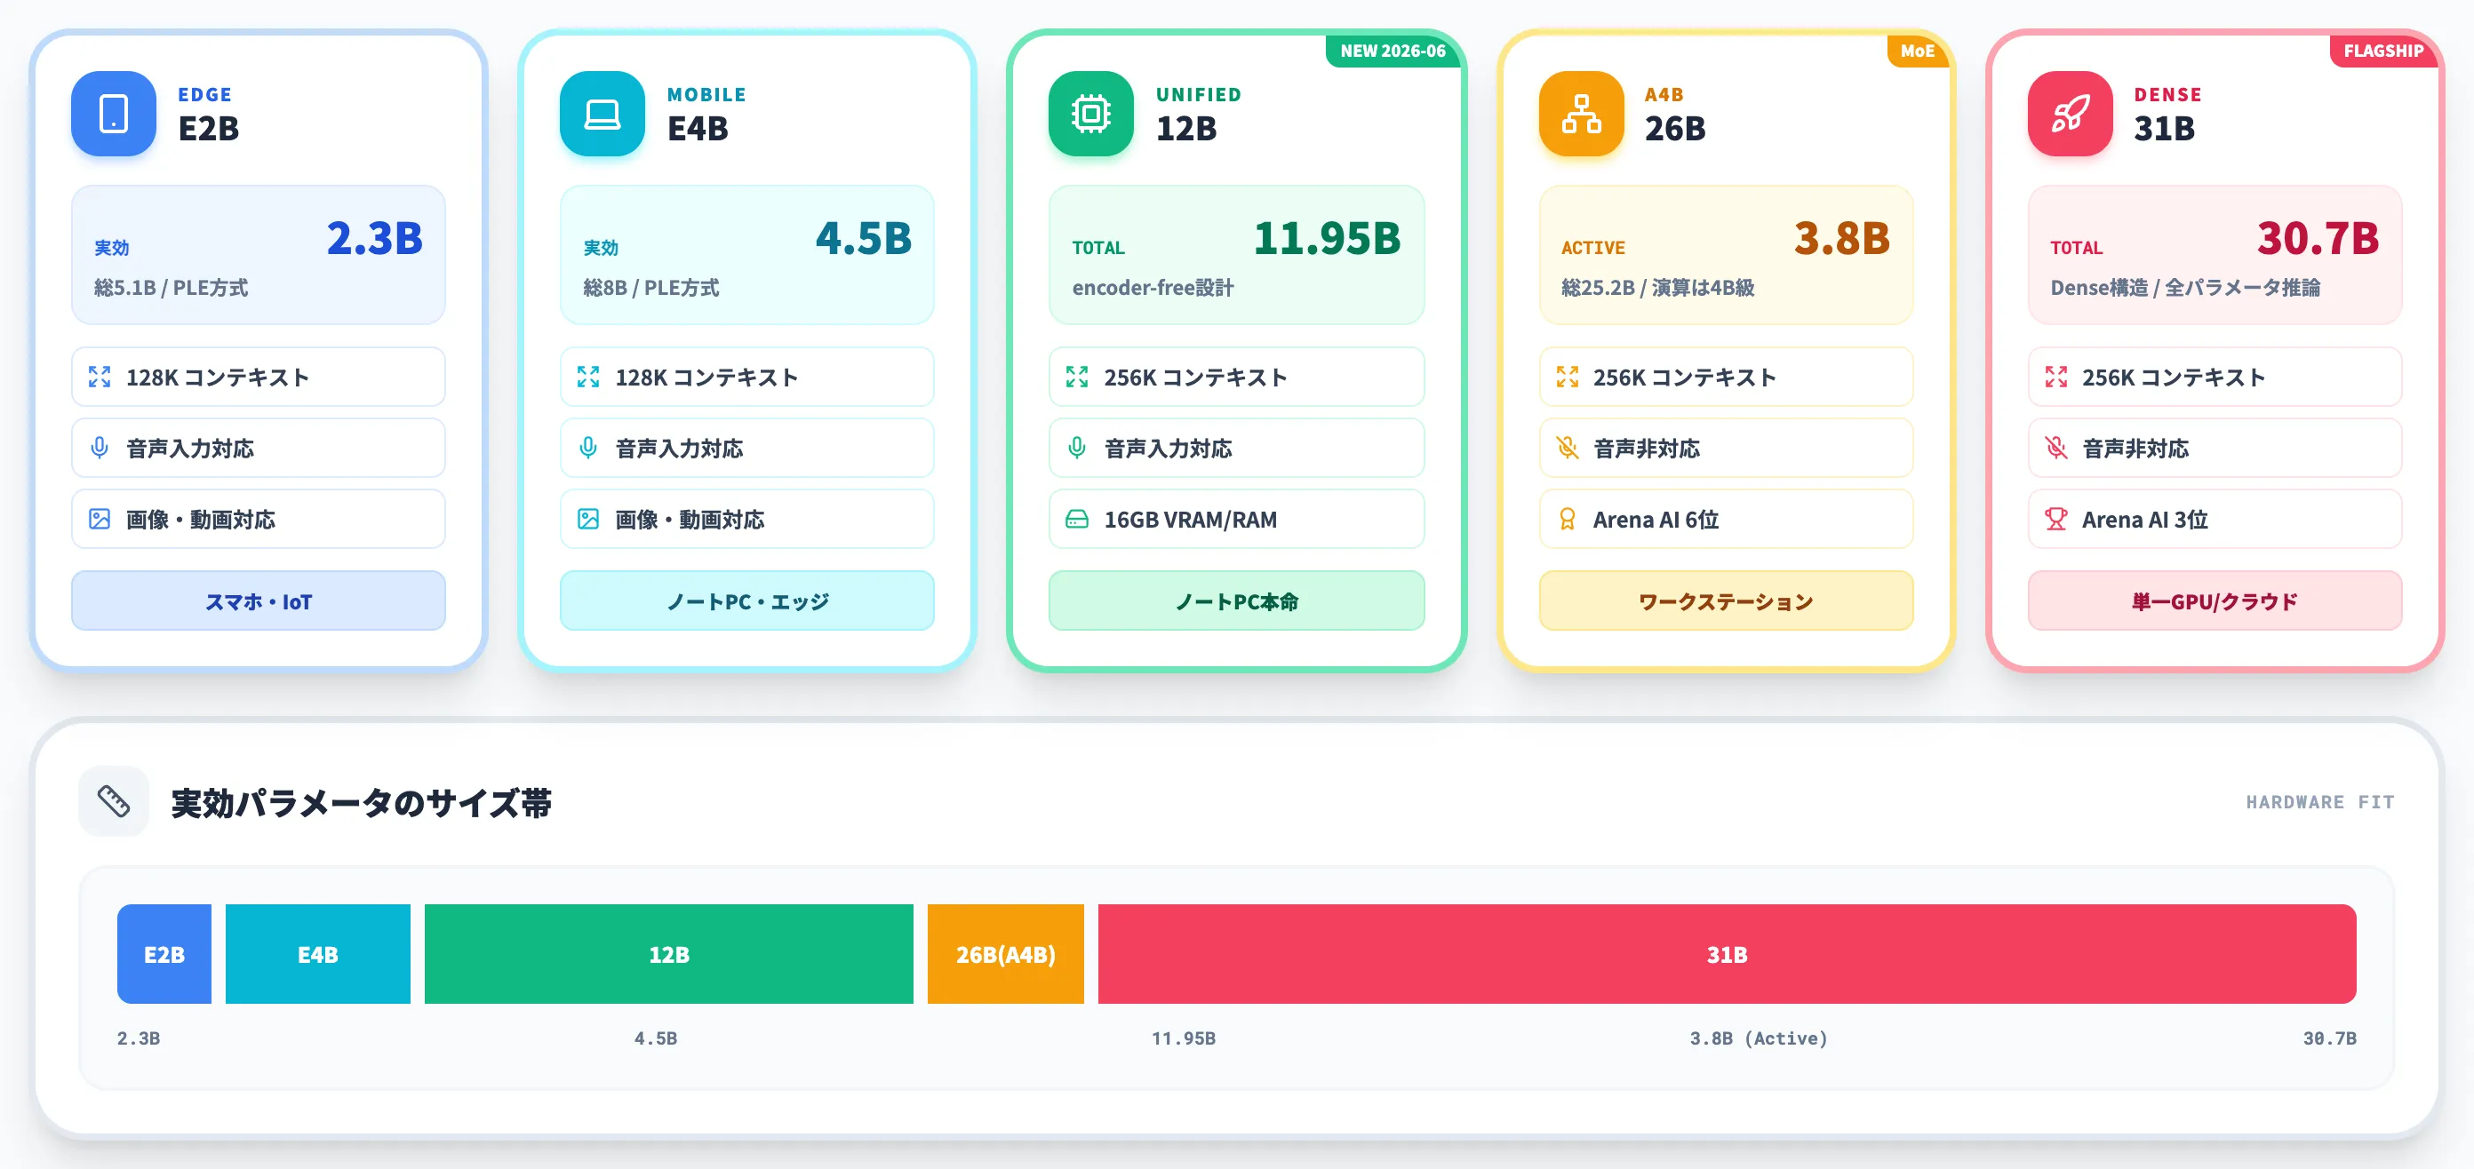Click the 30.7B value on 31B card
2474x1169 pixels.
point(2318,238)
